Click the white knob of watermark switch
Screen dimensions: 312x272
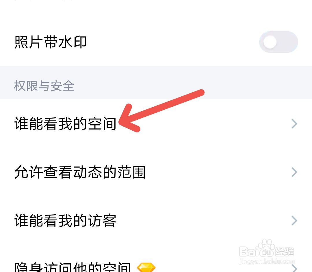click(x=270, y=42)
